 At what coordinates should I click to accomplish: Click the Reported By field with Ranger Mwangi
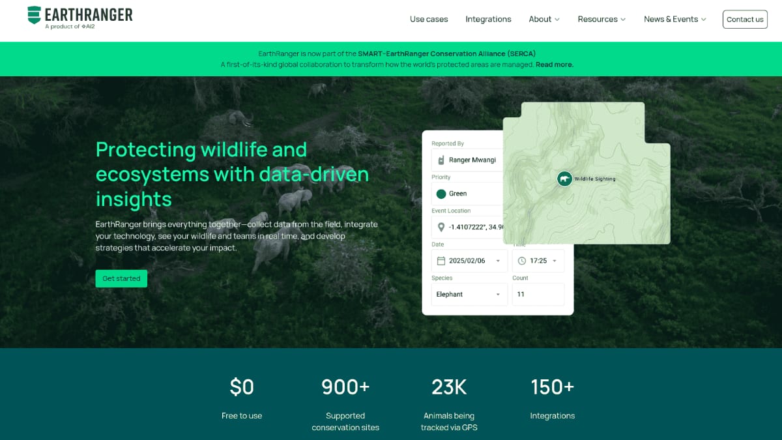coord(467,160)
